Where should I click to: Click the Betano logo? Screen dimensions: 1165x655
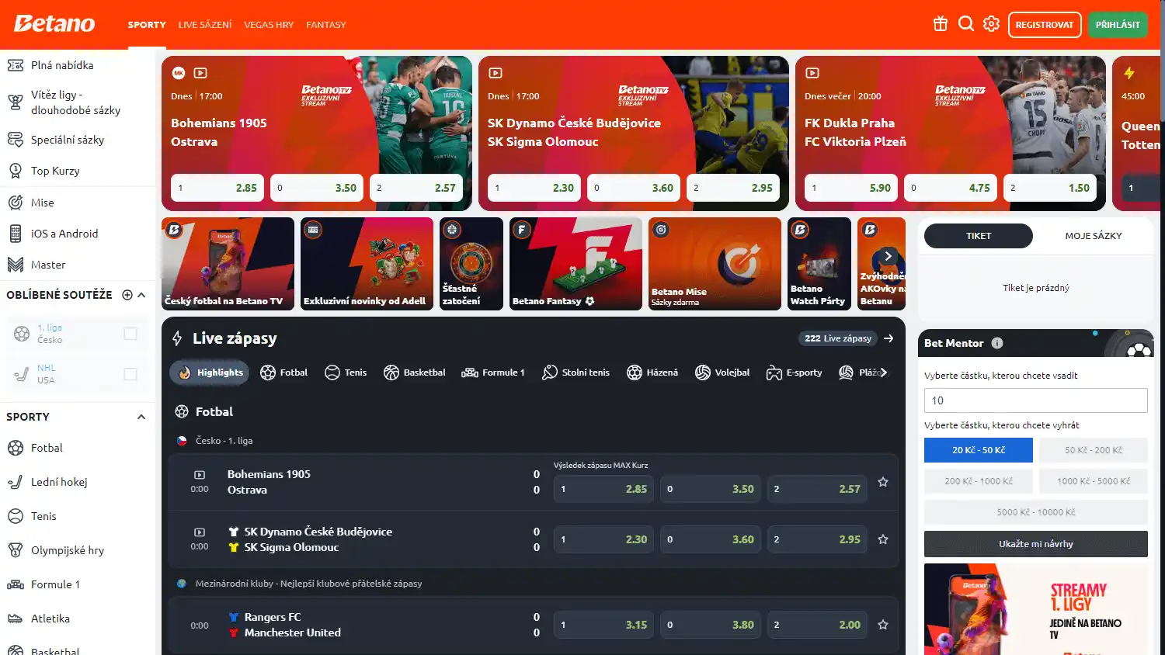tap(54, 24)
